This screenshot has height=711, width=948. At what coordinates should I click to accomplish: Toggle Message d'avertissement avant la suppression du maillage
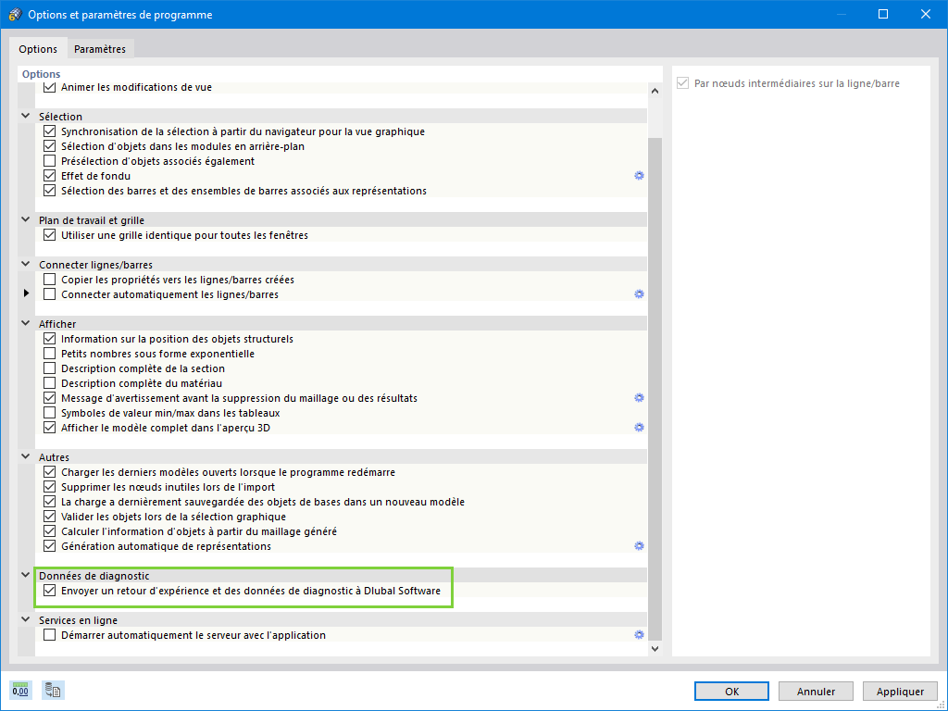coord(50,398)
